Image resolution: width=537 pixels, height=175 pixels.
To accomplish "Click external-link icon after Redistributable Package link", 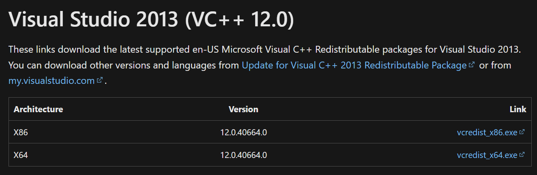I will pos(471,65).
